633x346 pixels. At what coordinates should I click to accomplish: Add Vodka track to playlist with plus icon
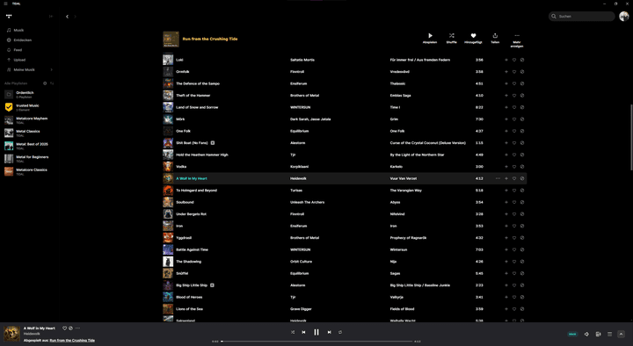[x=506, y=167]
